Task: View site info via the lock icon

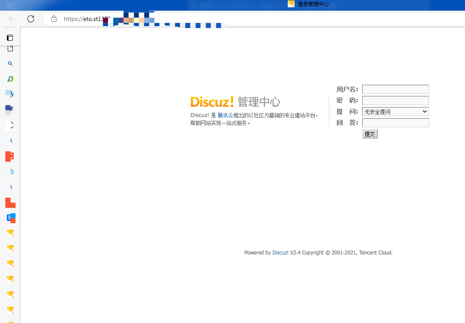Action: (x=54, y=19)
